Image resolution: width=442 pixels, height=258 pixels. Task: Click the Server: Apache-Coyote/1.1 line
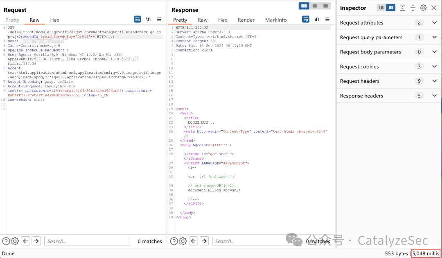(x=203, y=32)
